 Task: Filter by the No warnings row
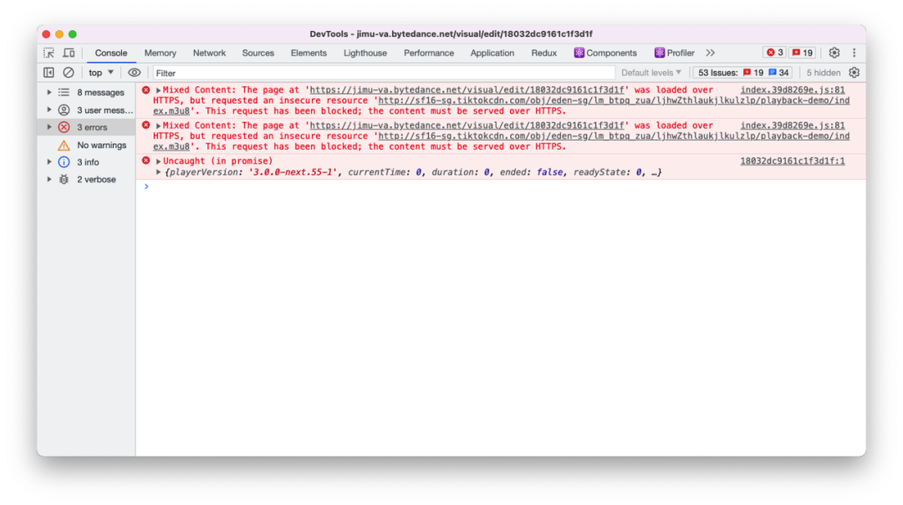(86, 145)
